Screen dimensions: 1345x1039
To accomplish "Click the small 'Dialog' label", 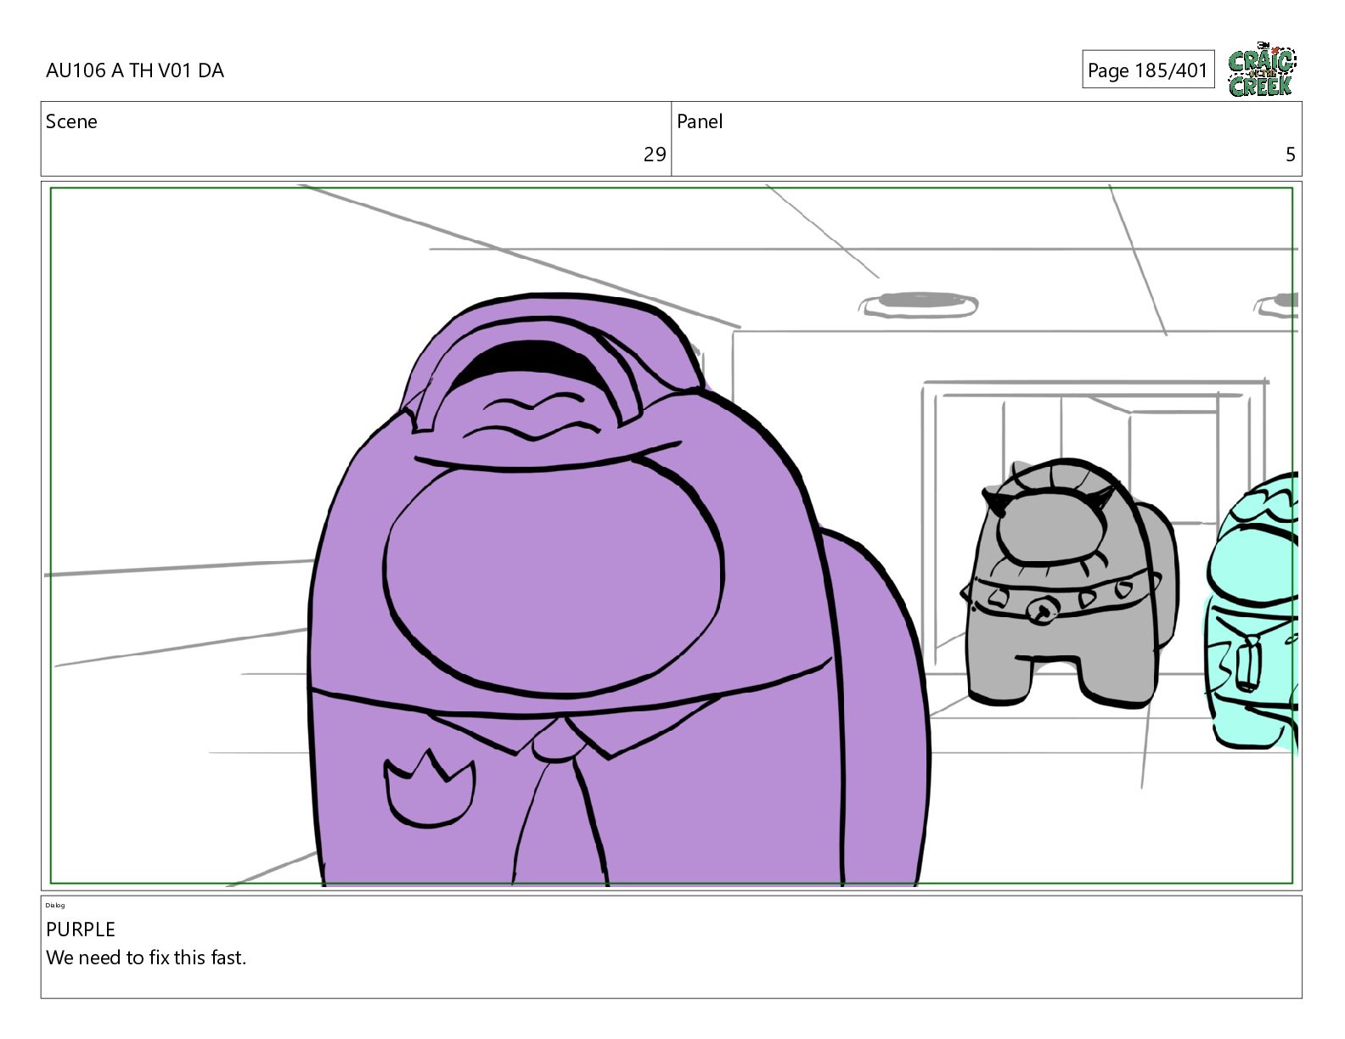I will coord(55,905).
